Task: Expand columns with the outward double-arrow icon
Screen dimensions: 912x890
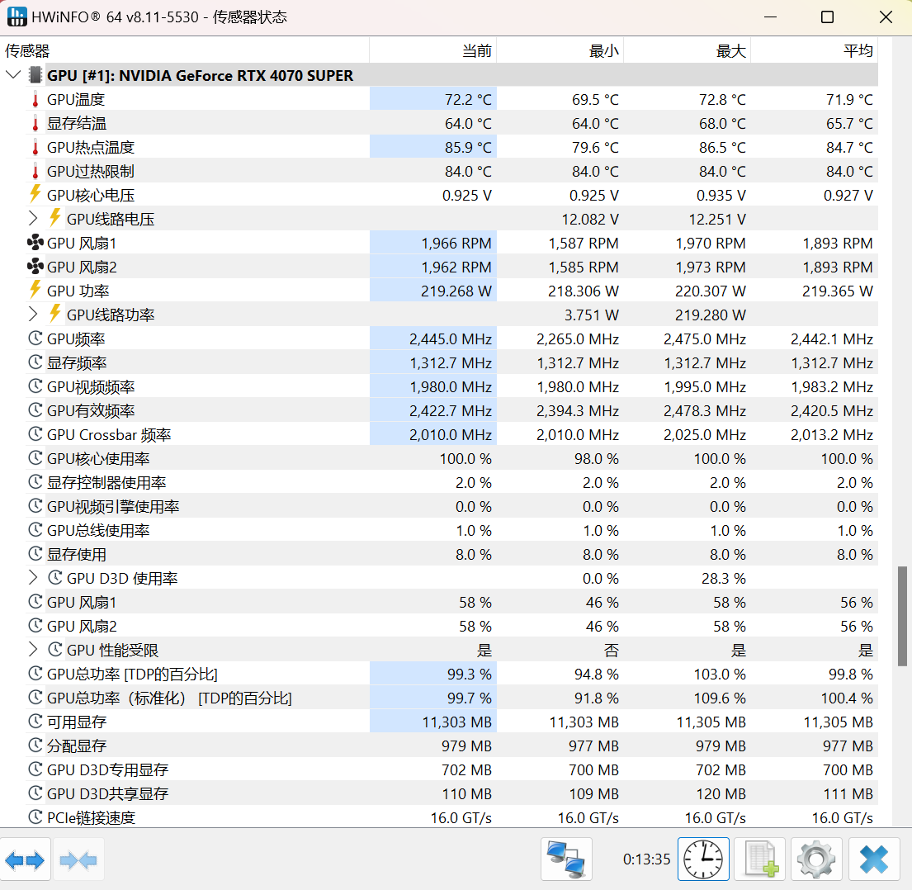Action: coord(26,859)
